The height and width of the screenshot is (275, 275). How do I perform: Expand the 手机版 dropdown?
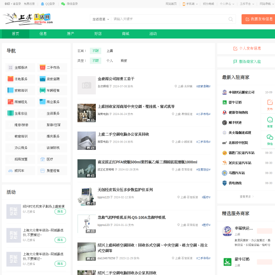(x=197, y=4)
